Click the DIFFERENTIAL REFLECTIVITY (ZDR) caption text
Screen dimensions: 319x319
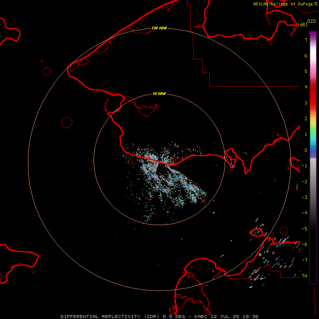(111, 317)
